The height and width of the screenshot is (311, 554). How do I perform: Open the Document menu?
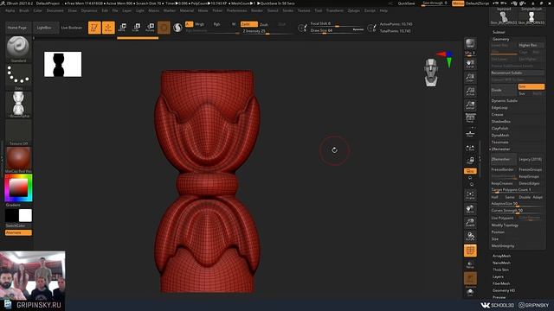pos(55,10)
